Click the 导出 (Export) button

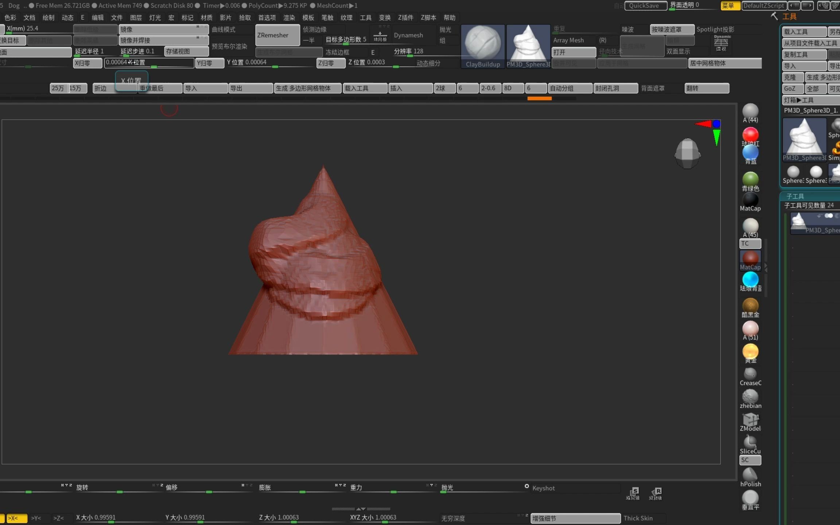pos(249,88)
